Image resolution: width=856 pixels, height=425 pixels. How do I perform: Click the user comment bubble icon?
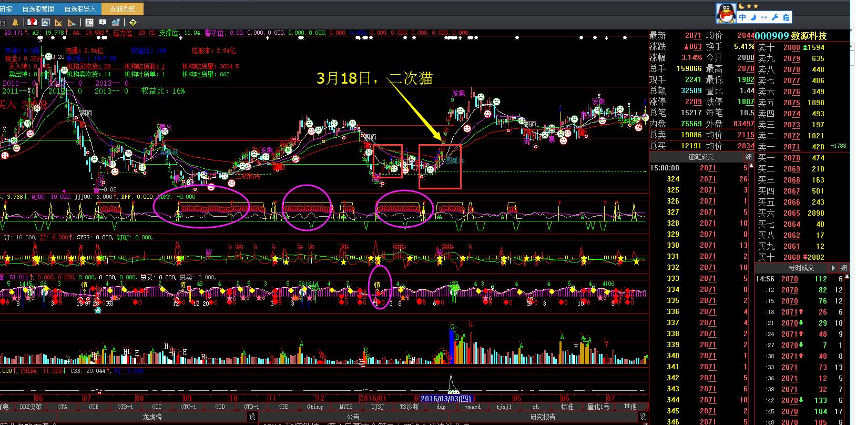pos(103,23)
